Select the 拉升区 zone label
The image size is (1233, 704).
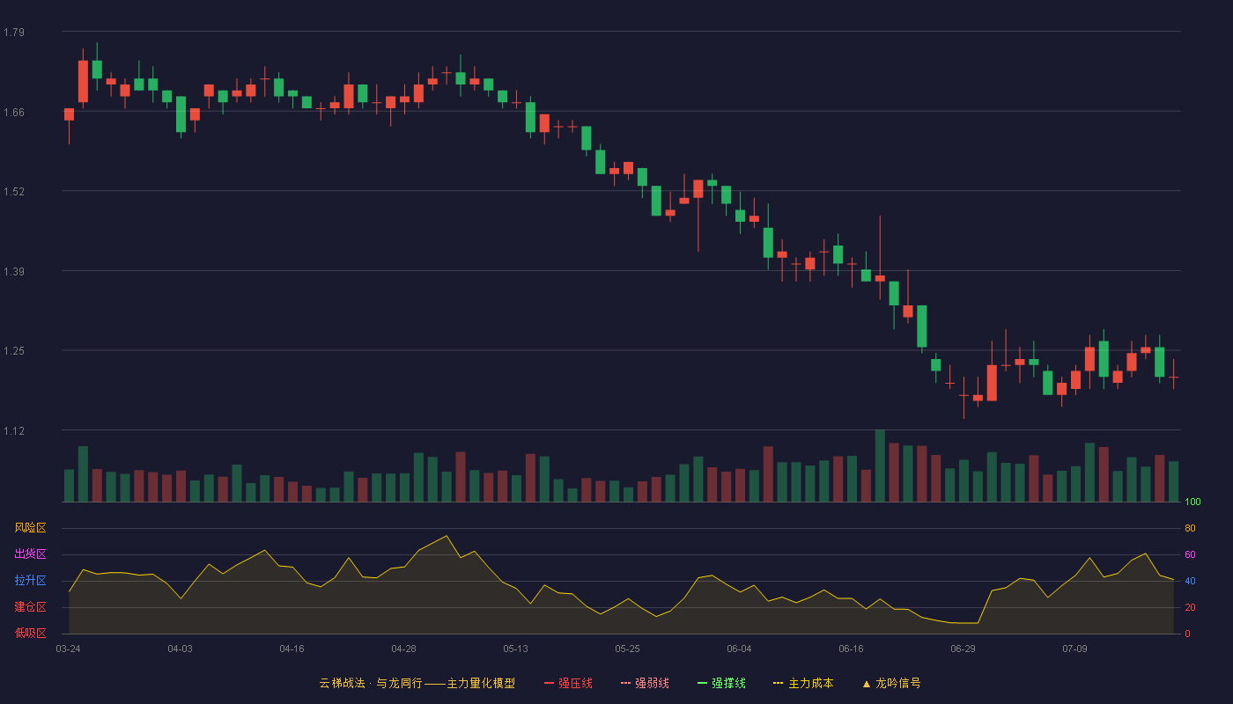click(x=30, y=581)
